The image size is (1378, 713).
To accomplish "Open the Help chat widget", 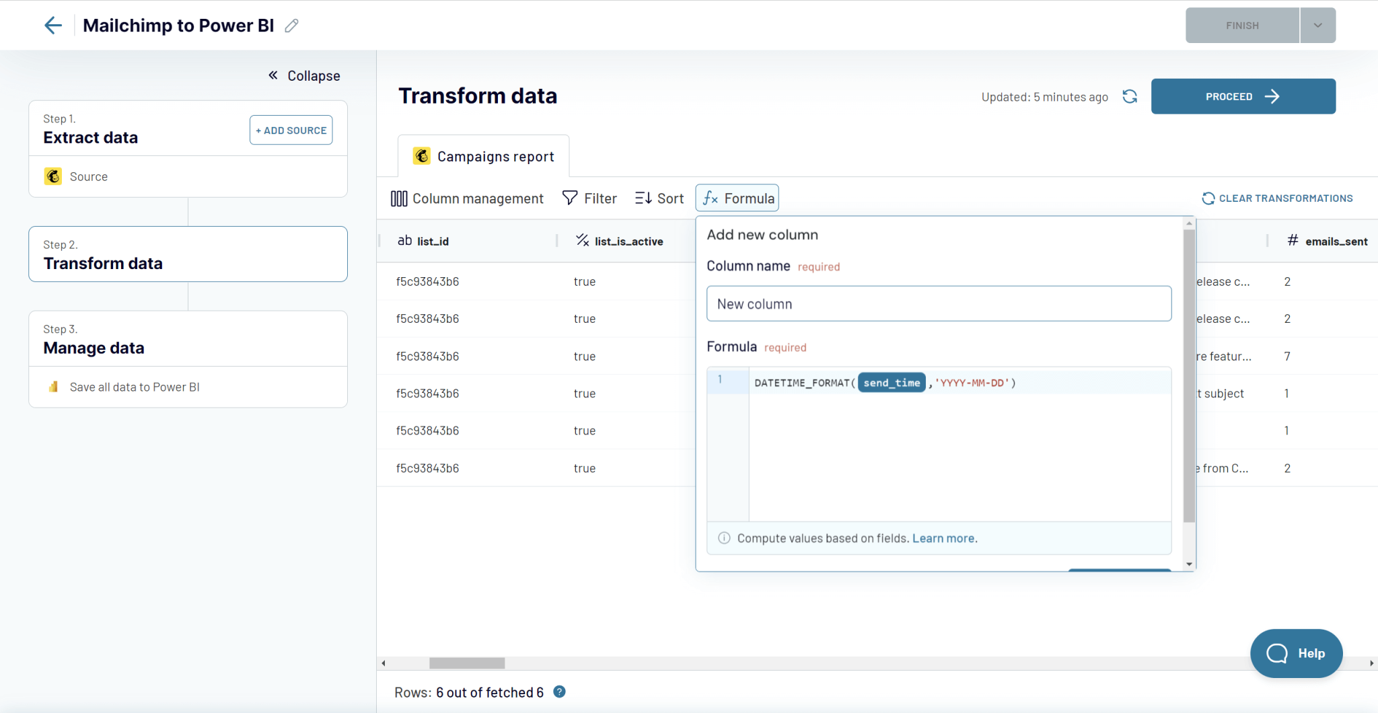I will pos(1295,653).
